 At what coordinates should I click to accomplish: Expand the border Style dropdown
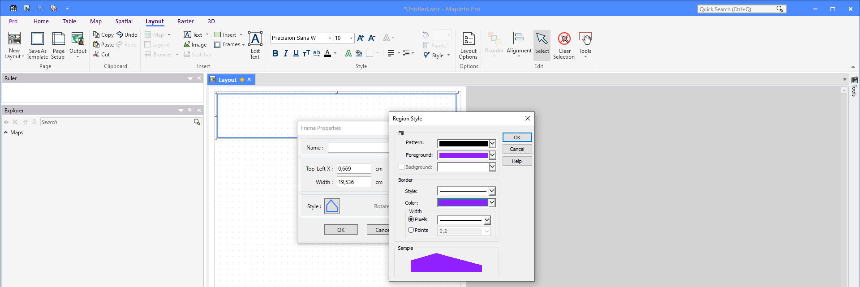pos(492,191)
